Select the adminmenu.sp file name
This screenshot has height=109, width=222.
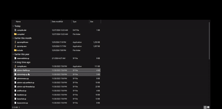(x=23, y=78)
